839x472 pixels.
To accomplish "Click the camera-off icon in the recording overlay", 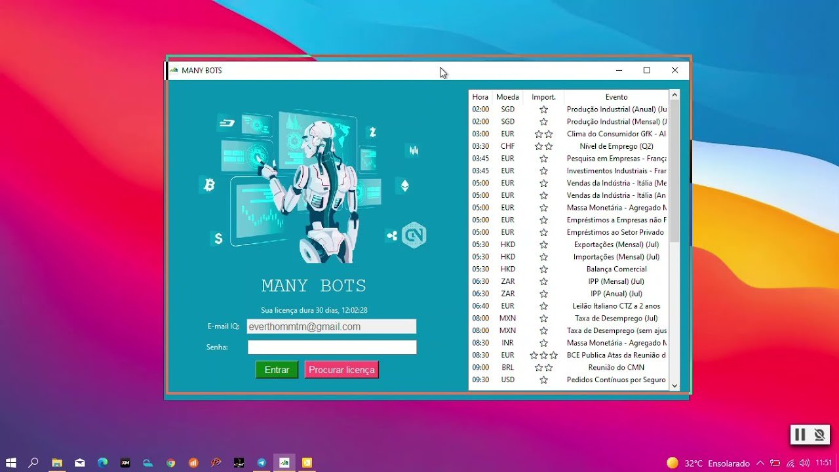I will tap(819, 435).
